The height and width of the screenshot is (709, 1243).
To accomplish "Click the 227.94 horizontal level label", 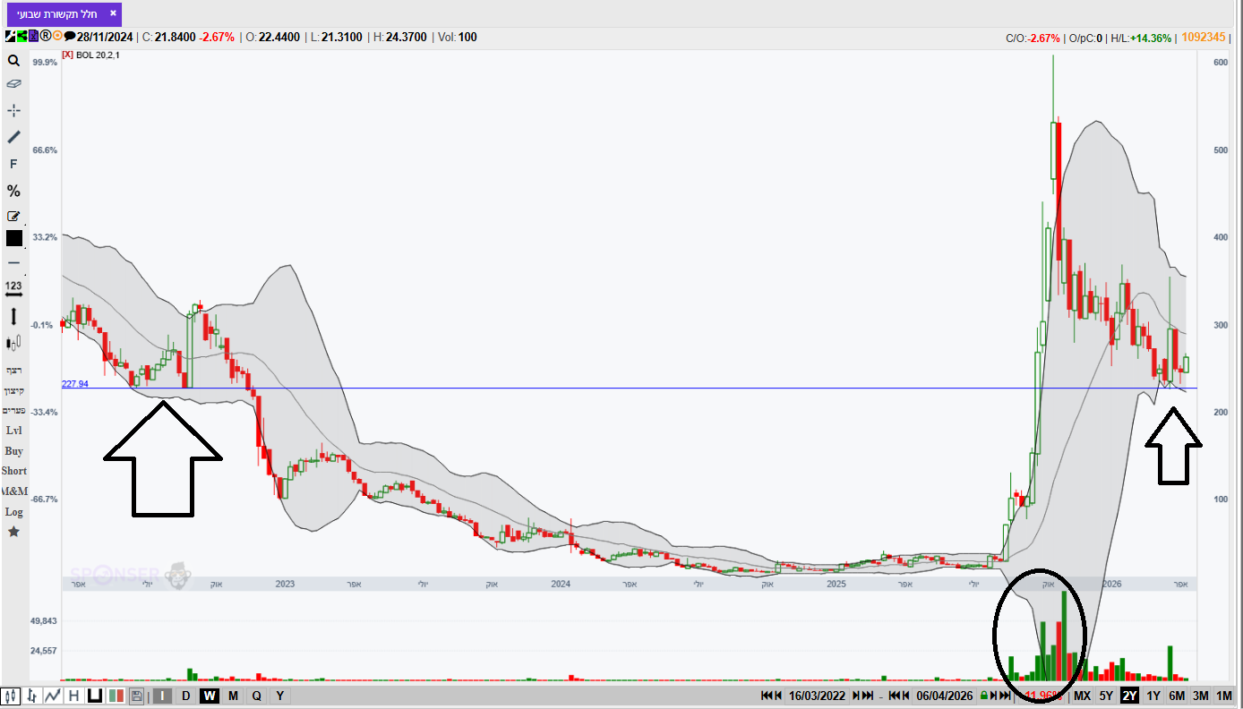I will point(75,384).
